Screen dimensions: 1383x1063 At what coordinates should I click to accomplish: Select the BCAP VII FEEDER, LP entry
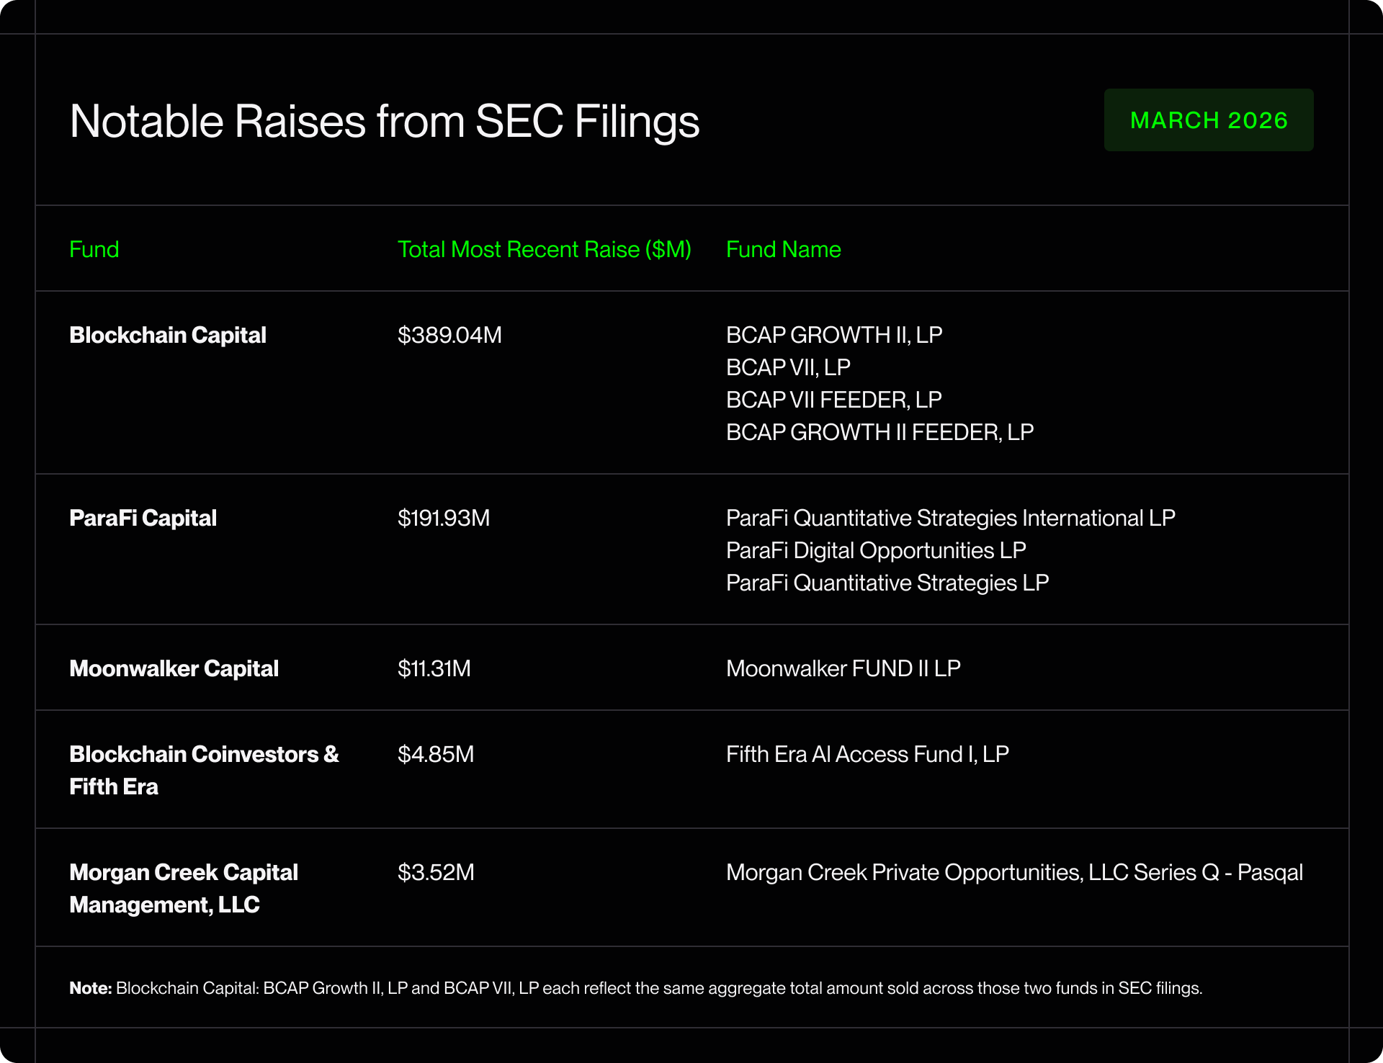click(x=833, y=400)
